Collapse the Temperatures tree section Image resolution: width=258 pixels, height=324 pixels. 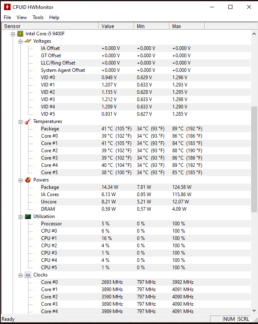pyautogui.click(x=20, y=122)
